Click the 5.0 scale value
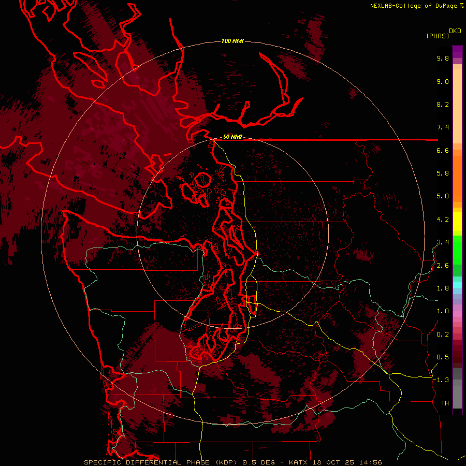The height and width of the screenshot is (466, 466). [443, 196]
